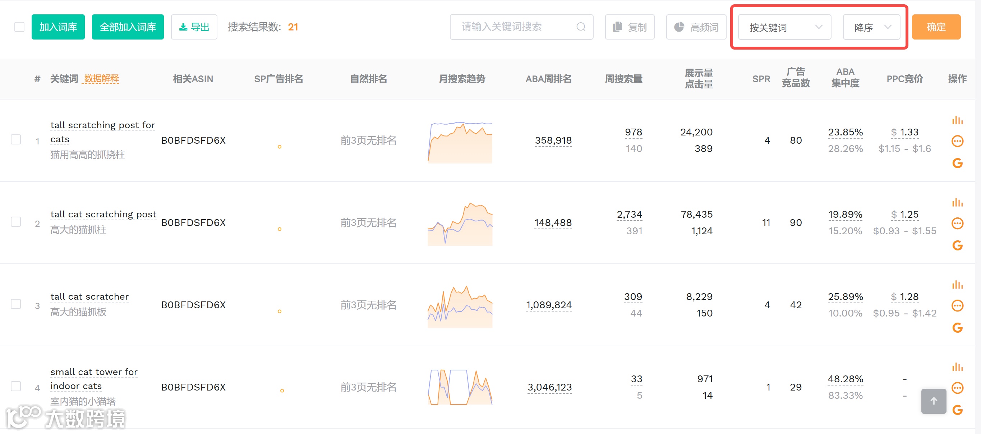Screen dimensions: 981x434
Task: Click Google search icon for tall cat scratcher
Action: [x=957, y=327]
